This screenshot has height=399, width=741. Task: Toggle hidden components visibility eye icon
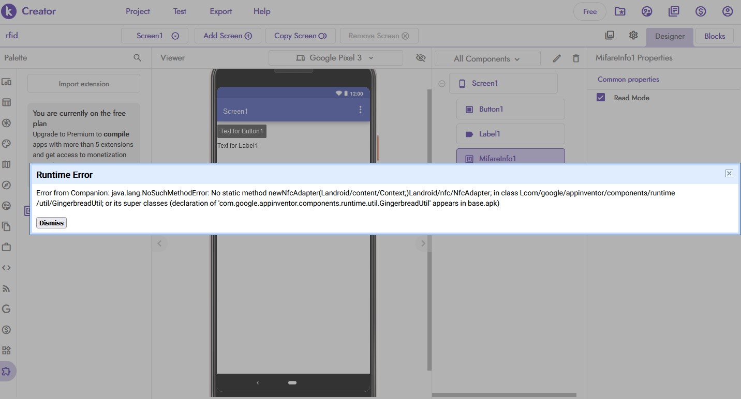point(421,58)
